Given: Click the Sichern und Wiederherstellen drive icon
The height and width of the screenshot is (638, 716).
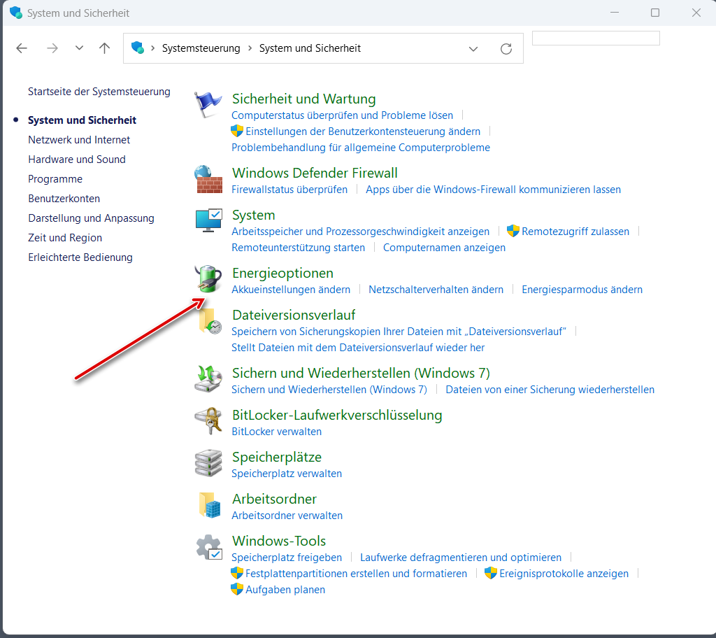Looking at the screenshot, I should pos(208,378).
